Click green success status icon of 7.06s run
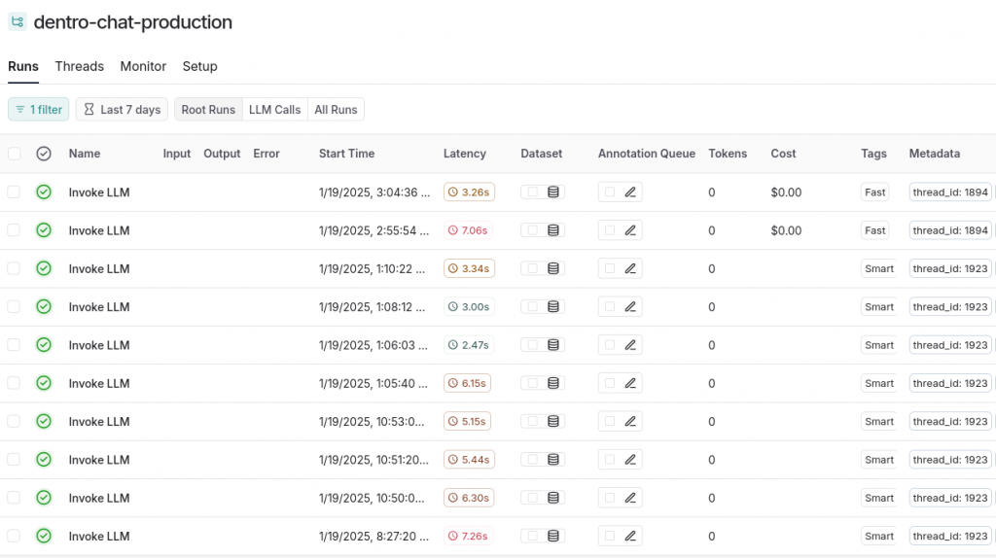This screenshot has width=996, height=558. (44, 230)
